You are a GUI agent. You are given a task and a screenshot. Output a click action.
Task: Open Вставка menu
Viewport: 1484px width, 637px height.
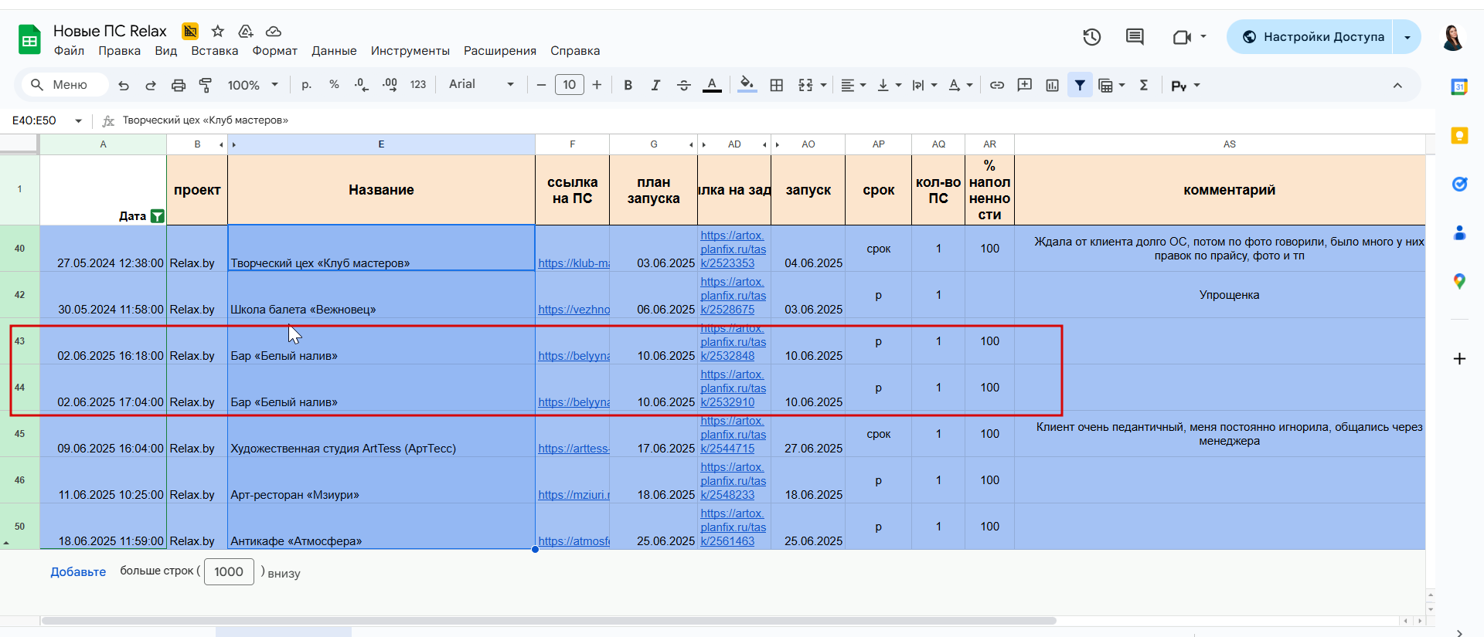click(x=214, y=51)
